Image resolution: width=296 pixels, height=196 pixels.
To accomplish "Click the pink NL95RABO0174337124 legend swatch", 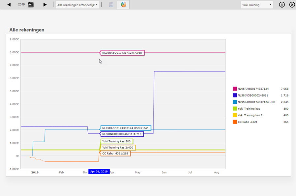I will [235, 89].
